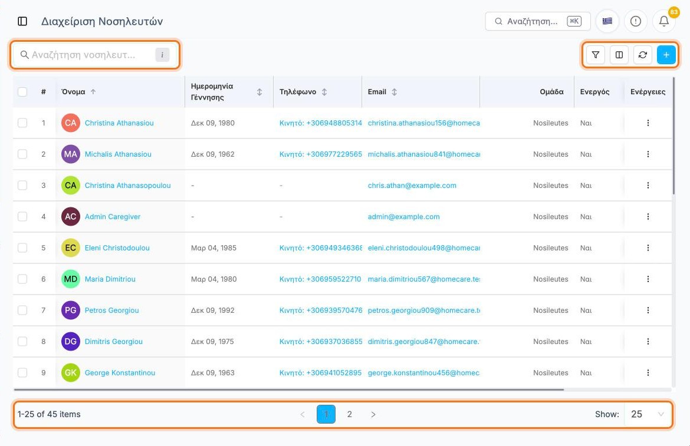Image resolution: width=690 pixels, height=446 pixels.
Task: Open the global Αναζήτηση search box
Action: (538, 21)
